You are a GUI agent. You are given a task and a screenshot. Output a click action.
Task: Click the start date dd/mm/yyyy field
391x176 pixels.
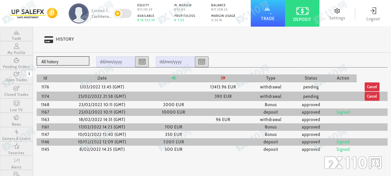pyautogui.click(x=116, y=62)
